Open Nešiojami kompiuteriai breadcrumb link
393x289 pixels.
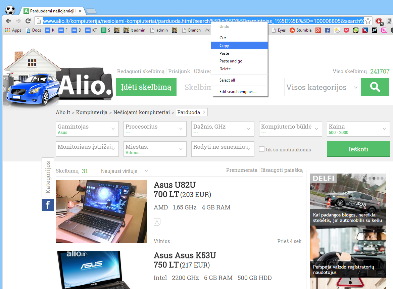coord(142,112)
